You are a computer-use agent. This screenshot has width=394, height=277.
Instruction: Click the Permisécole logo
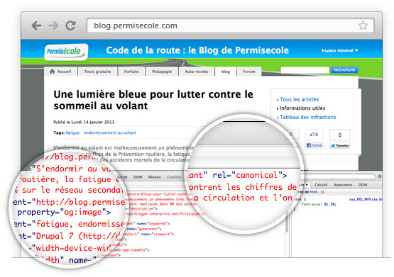pyautogui.click(x=66, y=52)
